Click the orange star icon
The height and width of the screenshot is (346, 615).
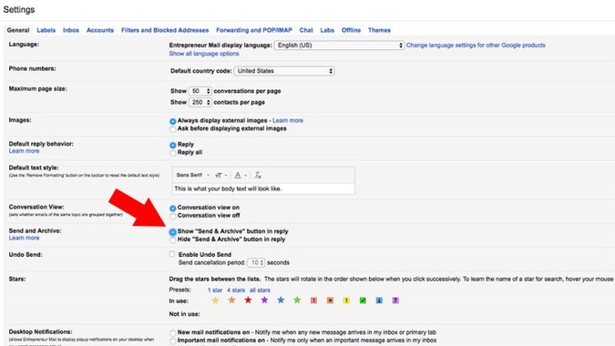(x=231, y=300)
